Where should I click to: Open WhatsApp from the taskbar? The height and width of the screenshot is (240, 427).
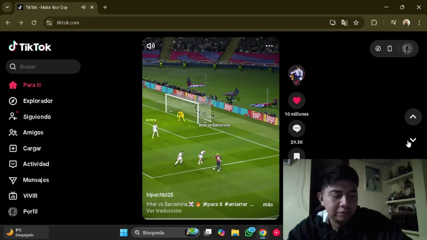click(249, 232)
